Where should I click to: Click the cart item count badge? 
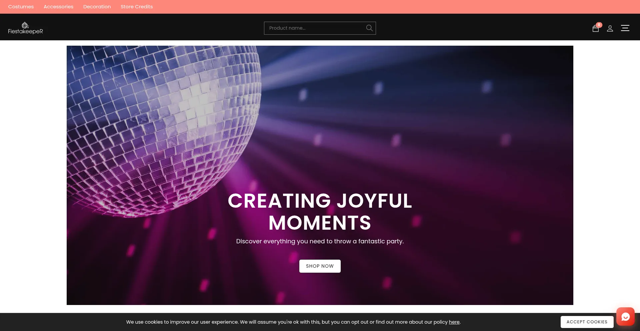599,25
